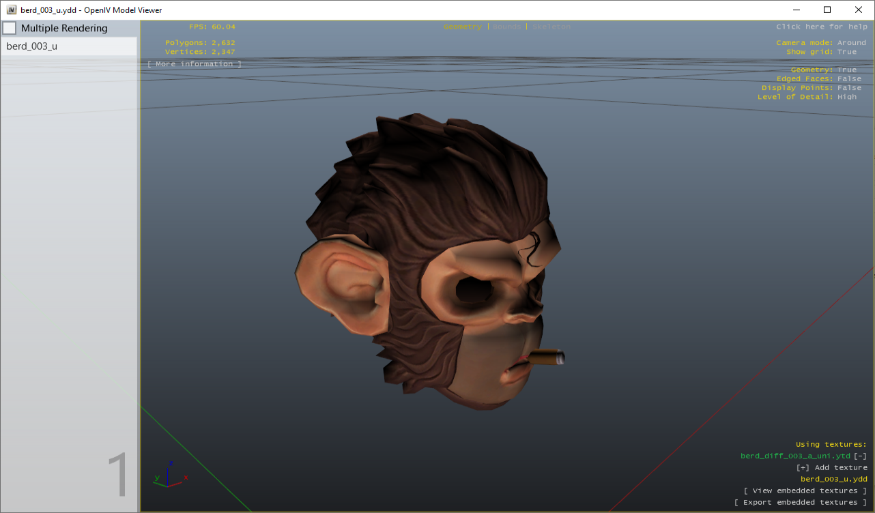The width and height of the screenshot is (875, 513).
Task: Toggle the Geometry True display option
Action: [846, 70]
